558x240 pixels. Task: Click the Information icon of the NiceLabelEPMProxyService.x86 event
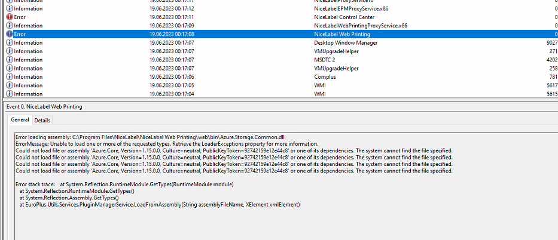point(10,8)
